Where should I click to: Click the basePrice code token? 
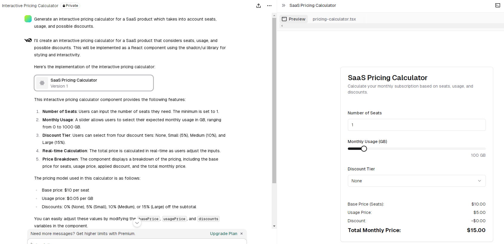pos(149,219)
